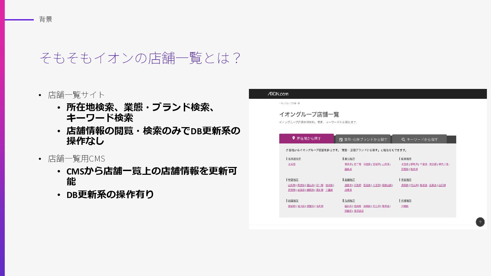Open the 熊本県 link
Viewport: 491px width, 276px height.
coord(386,206)
